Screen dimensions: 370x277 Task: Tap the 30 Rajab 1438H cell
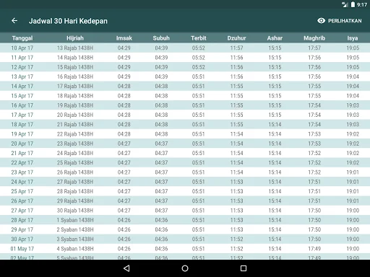75,211
